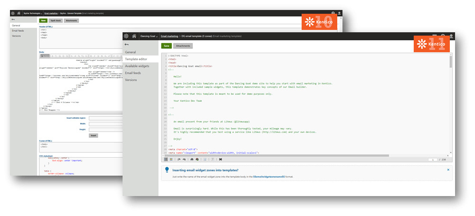Go to Home in Skyline Technologies window

19,13
